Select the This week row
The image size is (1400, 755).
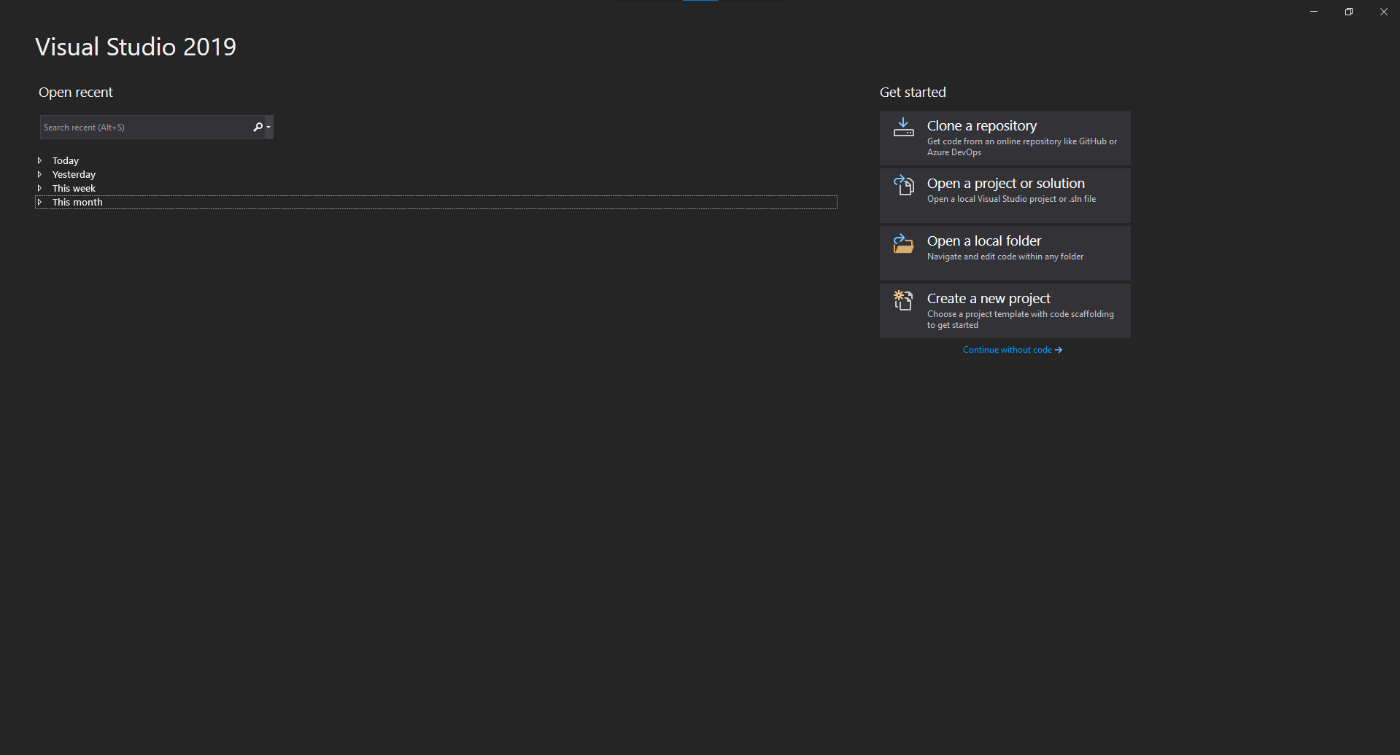(x=436, y=188)
